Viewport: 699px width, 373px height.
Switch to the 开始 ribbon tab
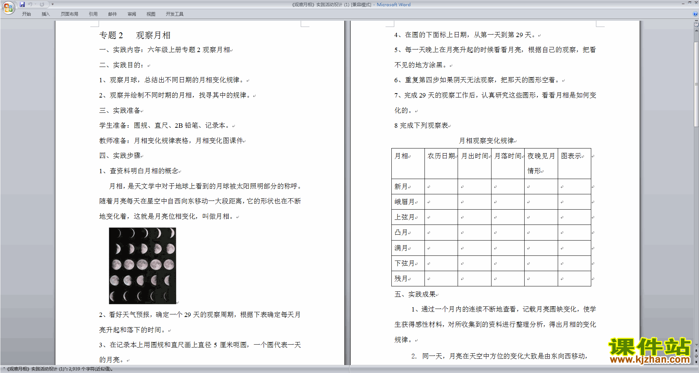coord(26,14)
